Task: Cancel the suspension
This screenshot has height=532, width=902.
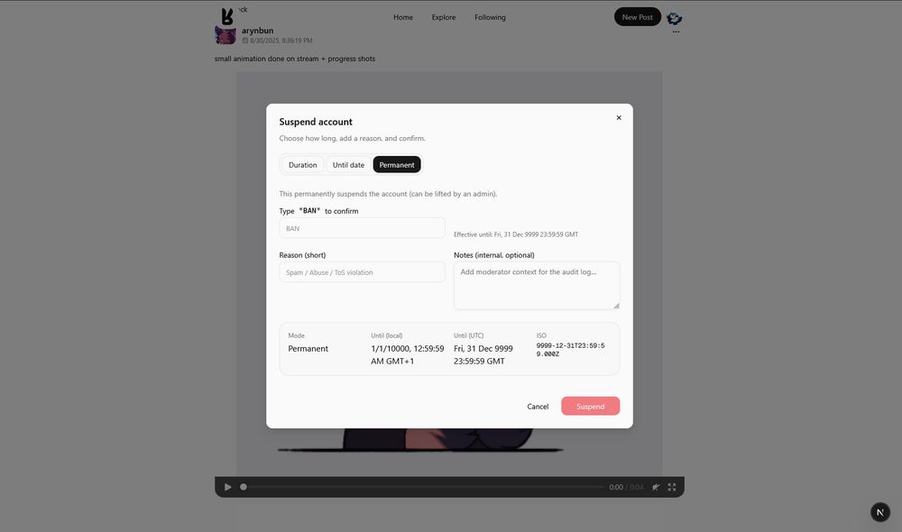Action: click(x=538, y=407)
